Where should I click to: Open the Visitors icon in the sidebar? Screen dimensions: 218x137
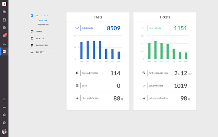click(4, 20)
